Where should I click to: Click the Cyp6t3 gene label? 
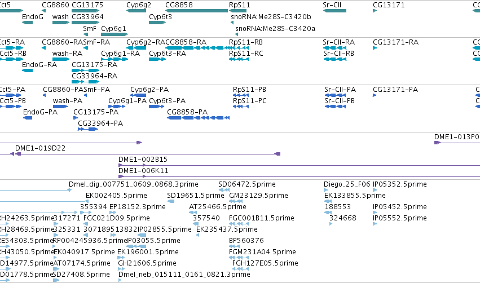pyautogui.click(x=160, y=17)
